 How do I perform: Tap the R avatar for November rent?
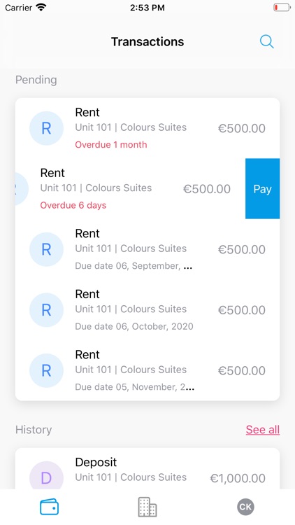tap(47, 370)
